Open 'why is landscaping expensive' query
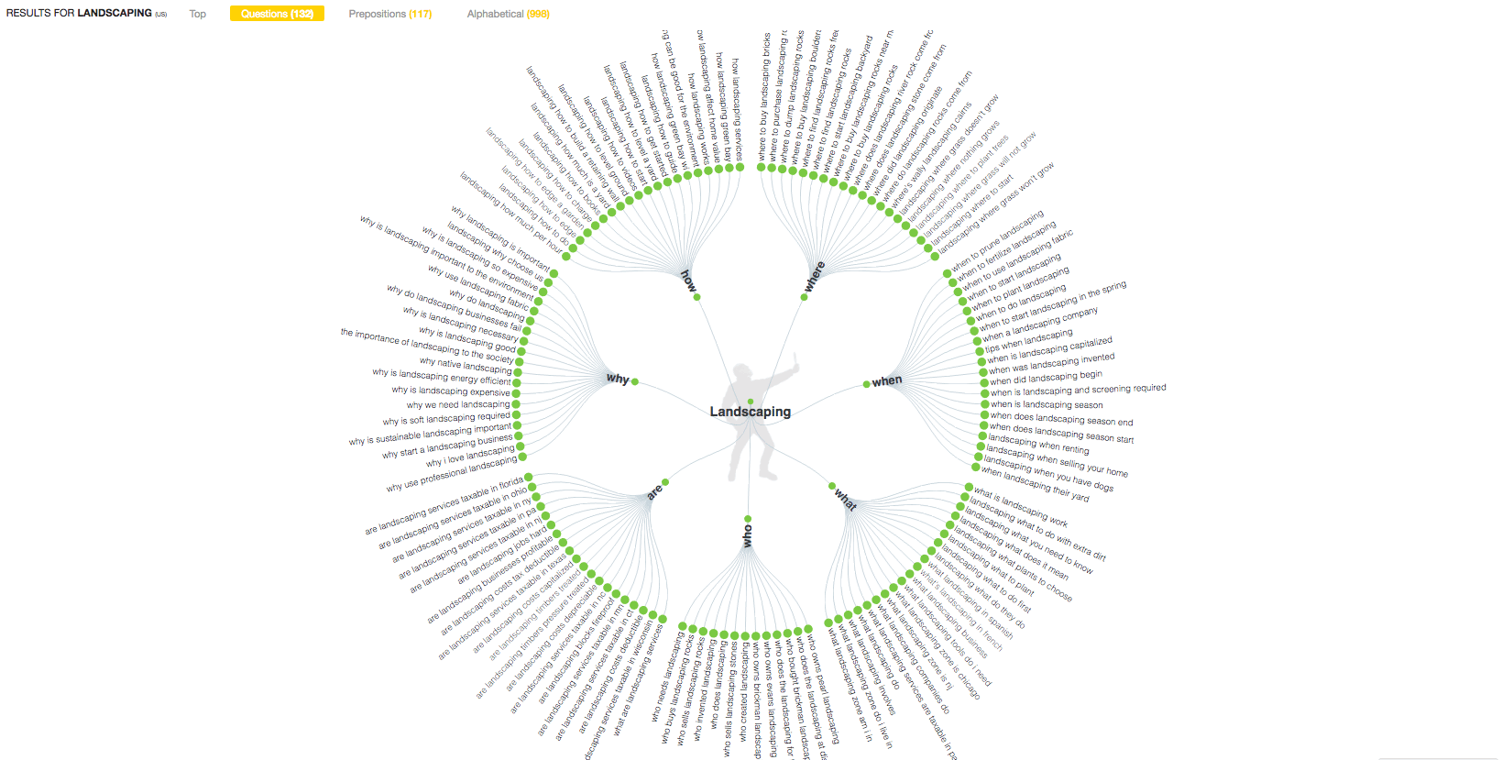The width and height of the screenshot is (1502, 760). point(451,391)
